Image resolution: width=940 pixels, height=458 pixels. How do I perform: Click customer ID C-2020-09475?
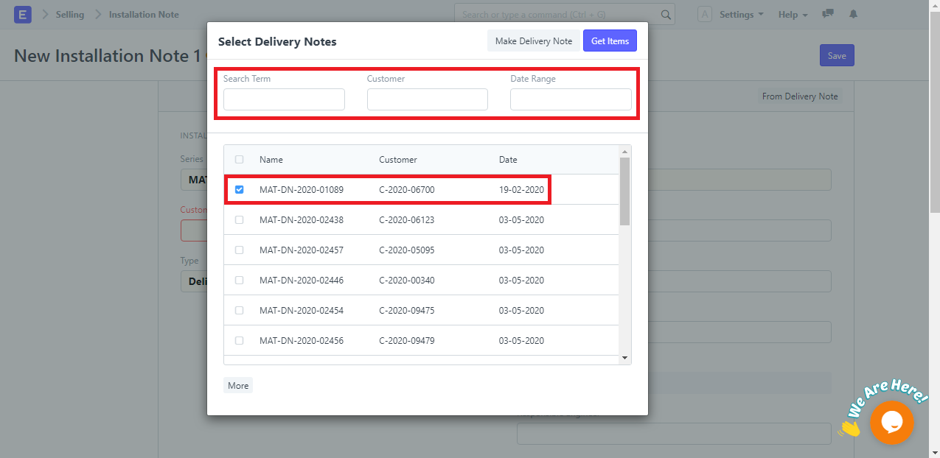point(407,311)
